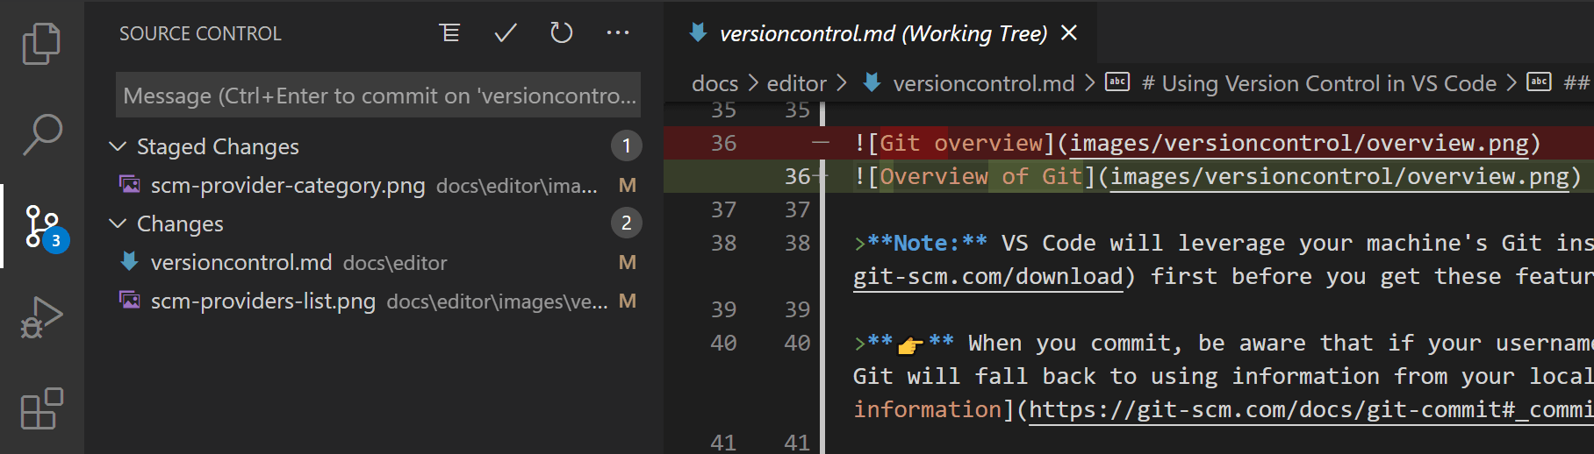
Task: Switch to versioncontrol.md (Working Tree) tab
Action: point(882,33)
